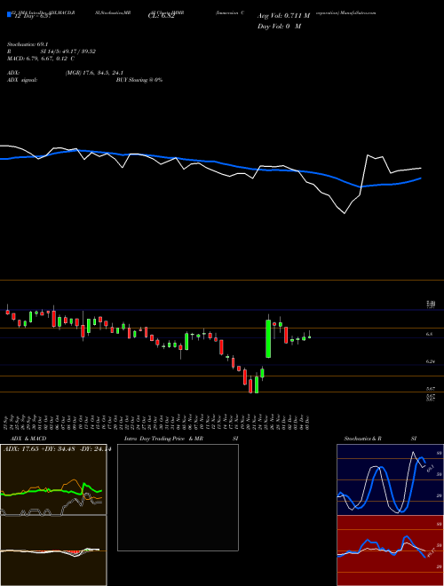Click the red RSI oscillator chart

pyautogui.click(x=390, y=550)
